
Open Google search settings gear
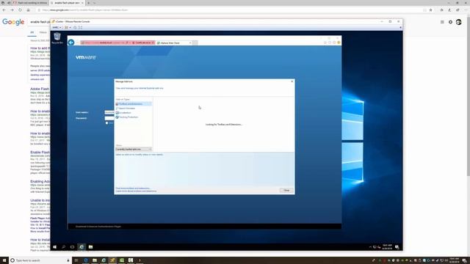click(450, 22)
